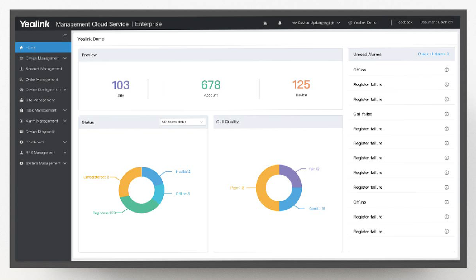The width and height of the screenshot is (476, 280).
Task: Expand Device Management chevron
Action: click(x=65, y=58)
